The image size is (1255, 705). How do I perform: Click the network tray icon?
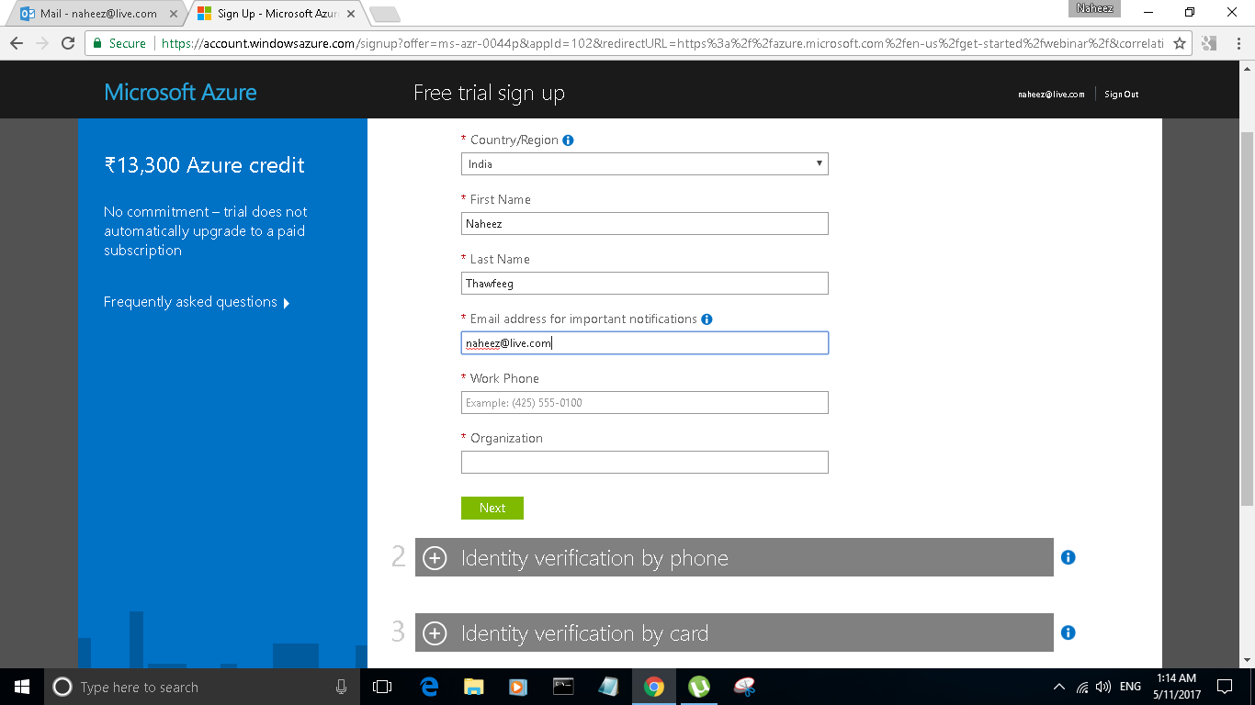click(1082, 687)
